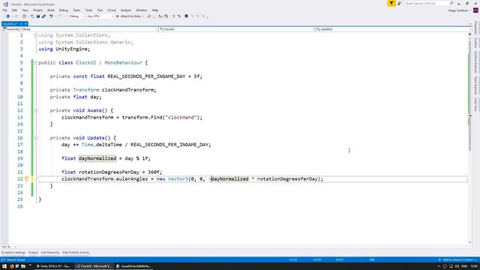Click the Visual Studio logo icon

pyautogui.click(x=5, y=4)
